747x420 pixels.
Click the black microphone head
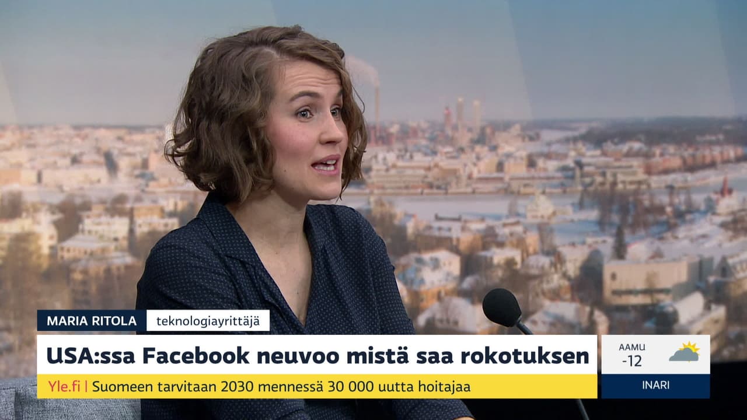pyautogui.click(x=502, y=308)
